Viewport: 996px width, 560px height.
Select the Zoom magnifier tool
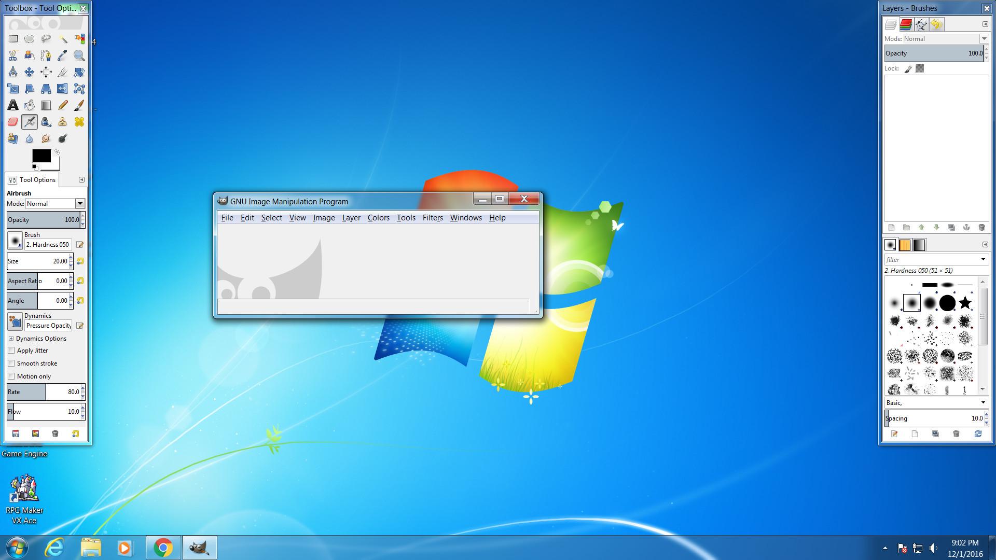pos(79,55)
